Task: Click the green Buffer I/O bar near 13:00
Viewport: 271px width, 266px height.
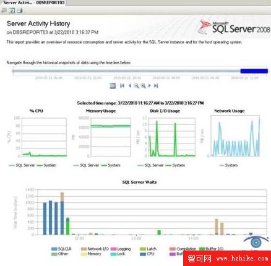Action: click(x=159, y=233)
